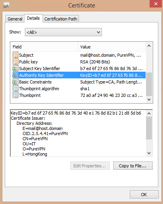Click the details pane scrollbar thumb

pos(149,128)
